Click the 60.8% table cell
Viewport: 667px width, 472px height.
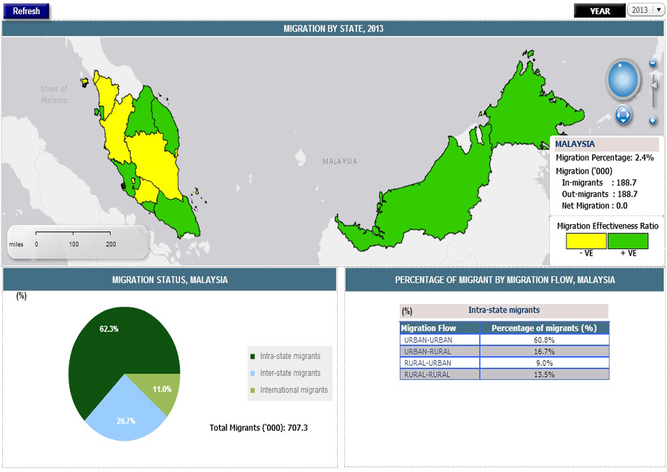click(544, 340)
